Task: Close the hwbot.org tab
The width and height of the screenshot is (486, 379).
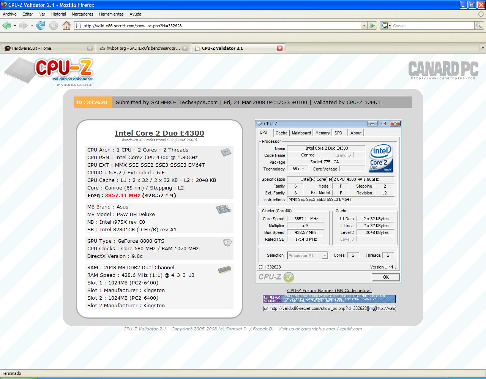Action: 185,48
